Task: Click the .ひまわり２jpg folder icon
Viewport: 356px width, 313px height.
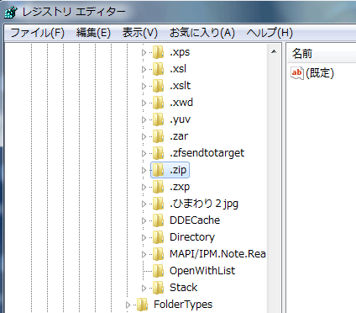Action: pos(158,204)
